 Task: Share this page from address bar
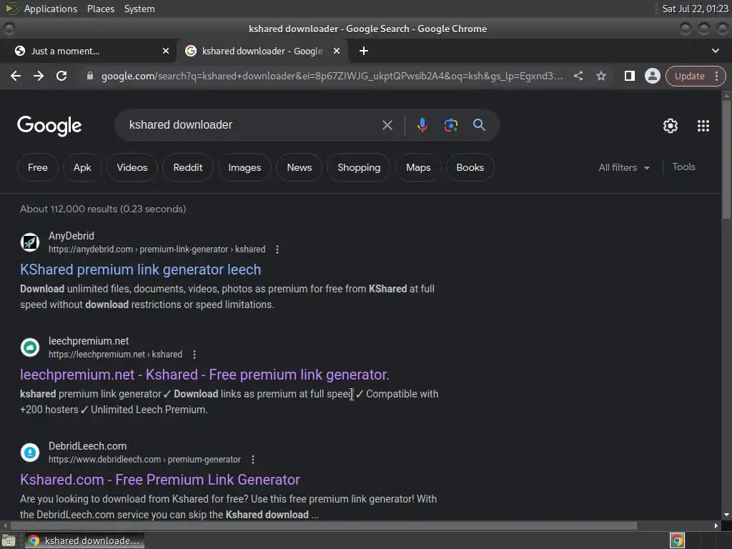[x=578, y=76]
